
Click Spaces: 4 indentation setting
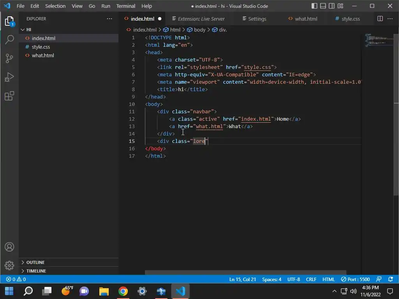coord(272,279)
